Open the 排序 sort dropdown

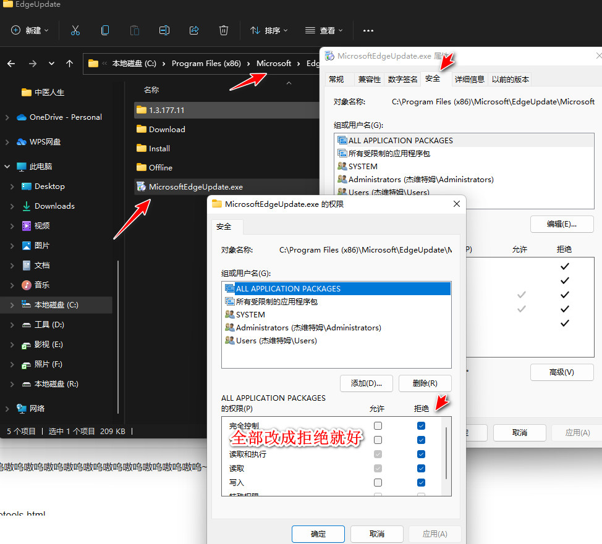(x=269, y=30)
